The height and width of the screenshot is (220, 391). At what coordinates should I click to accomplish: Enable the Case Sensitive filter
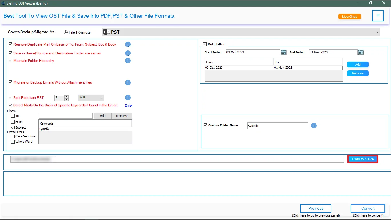pos(13,137)
